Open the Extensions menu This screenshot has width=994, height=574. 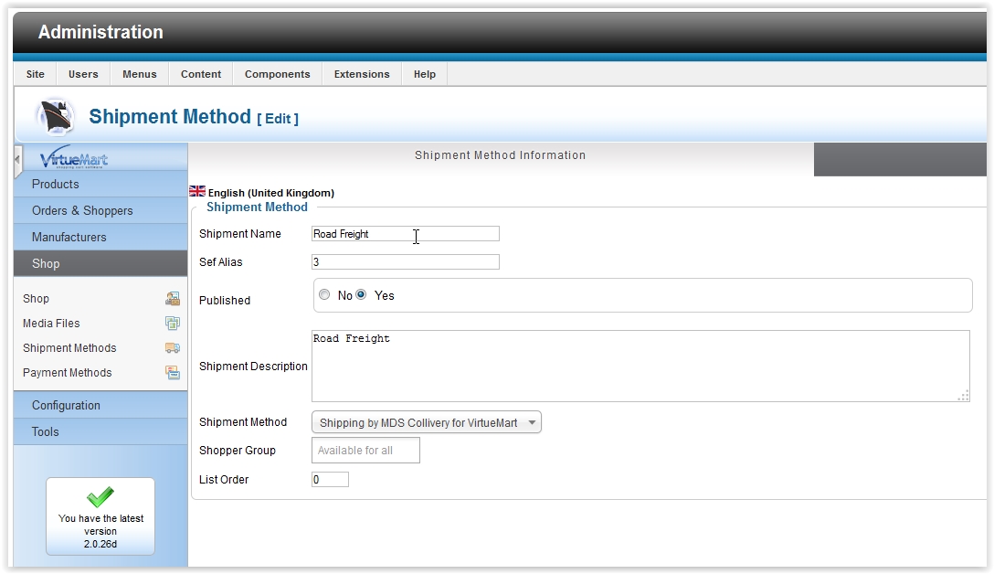click(362, 74)
